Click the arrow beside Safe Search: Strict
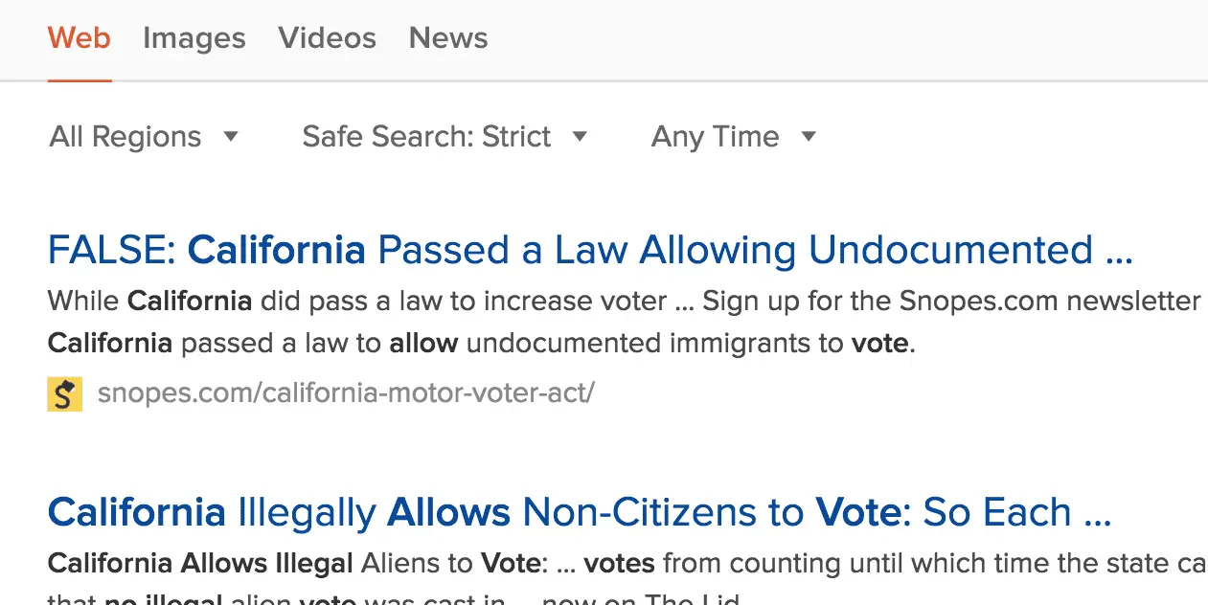This screenshot has height=605, width=1208. (x=579, y=137)
